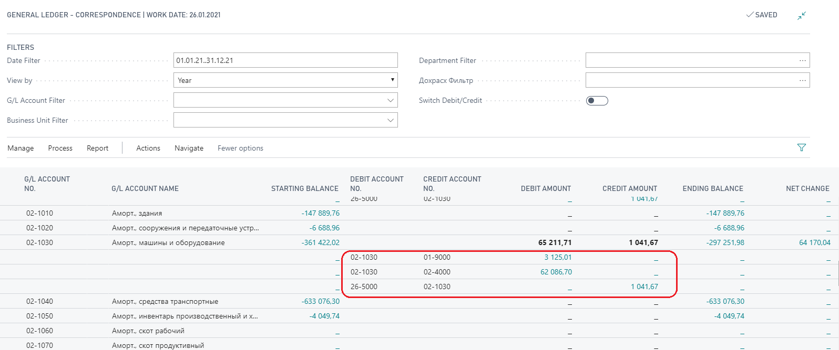839x350 pixels.
Task: Open Department Filter lookup ellipsis
Action: click(x=803, y=61)
